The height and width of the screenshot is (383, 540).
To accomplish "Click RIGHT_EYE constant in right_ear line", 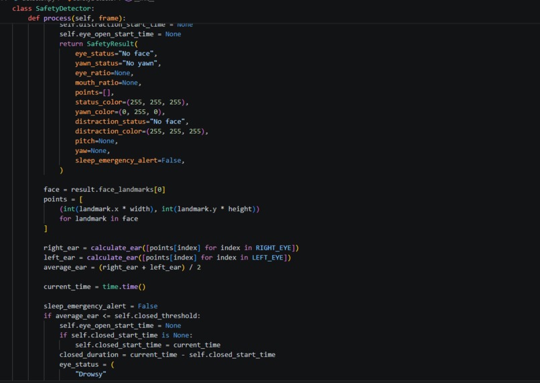I will pyautogui.click(x=273, y=248).
